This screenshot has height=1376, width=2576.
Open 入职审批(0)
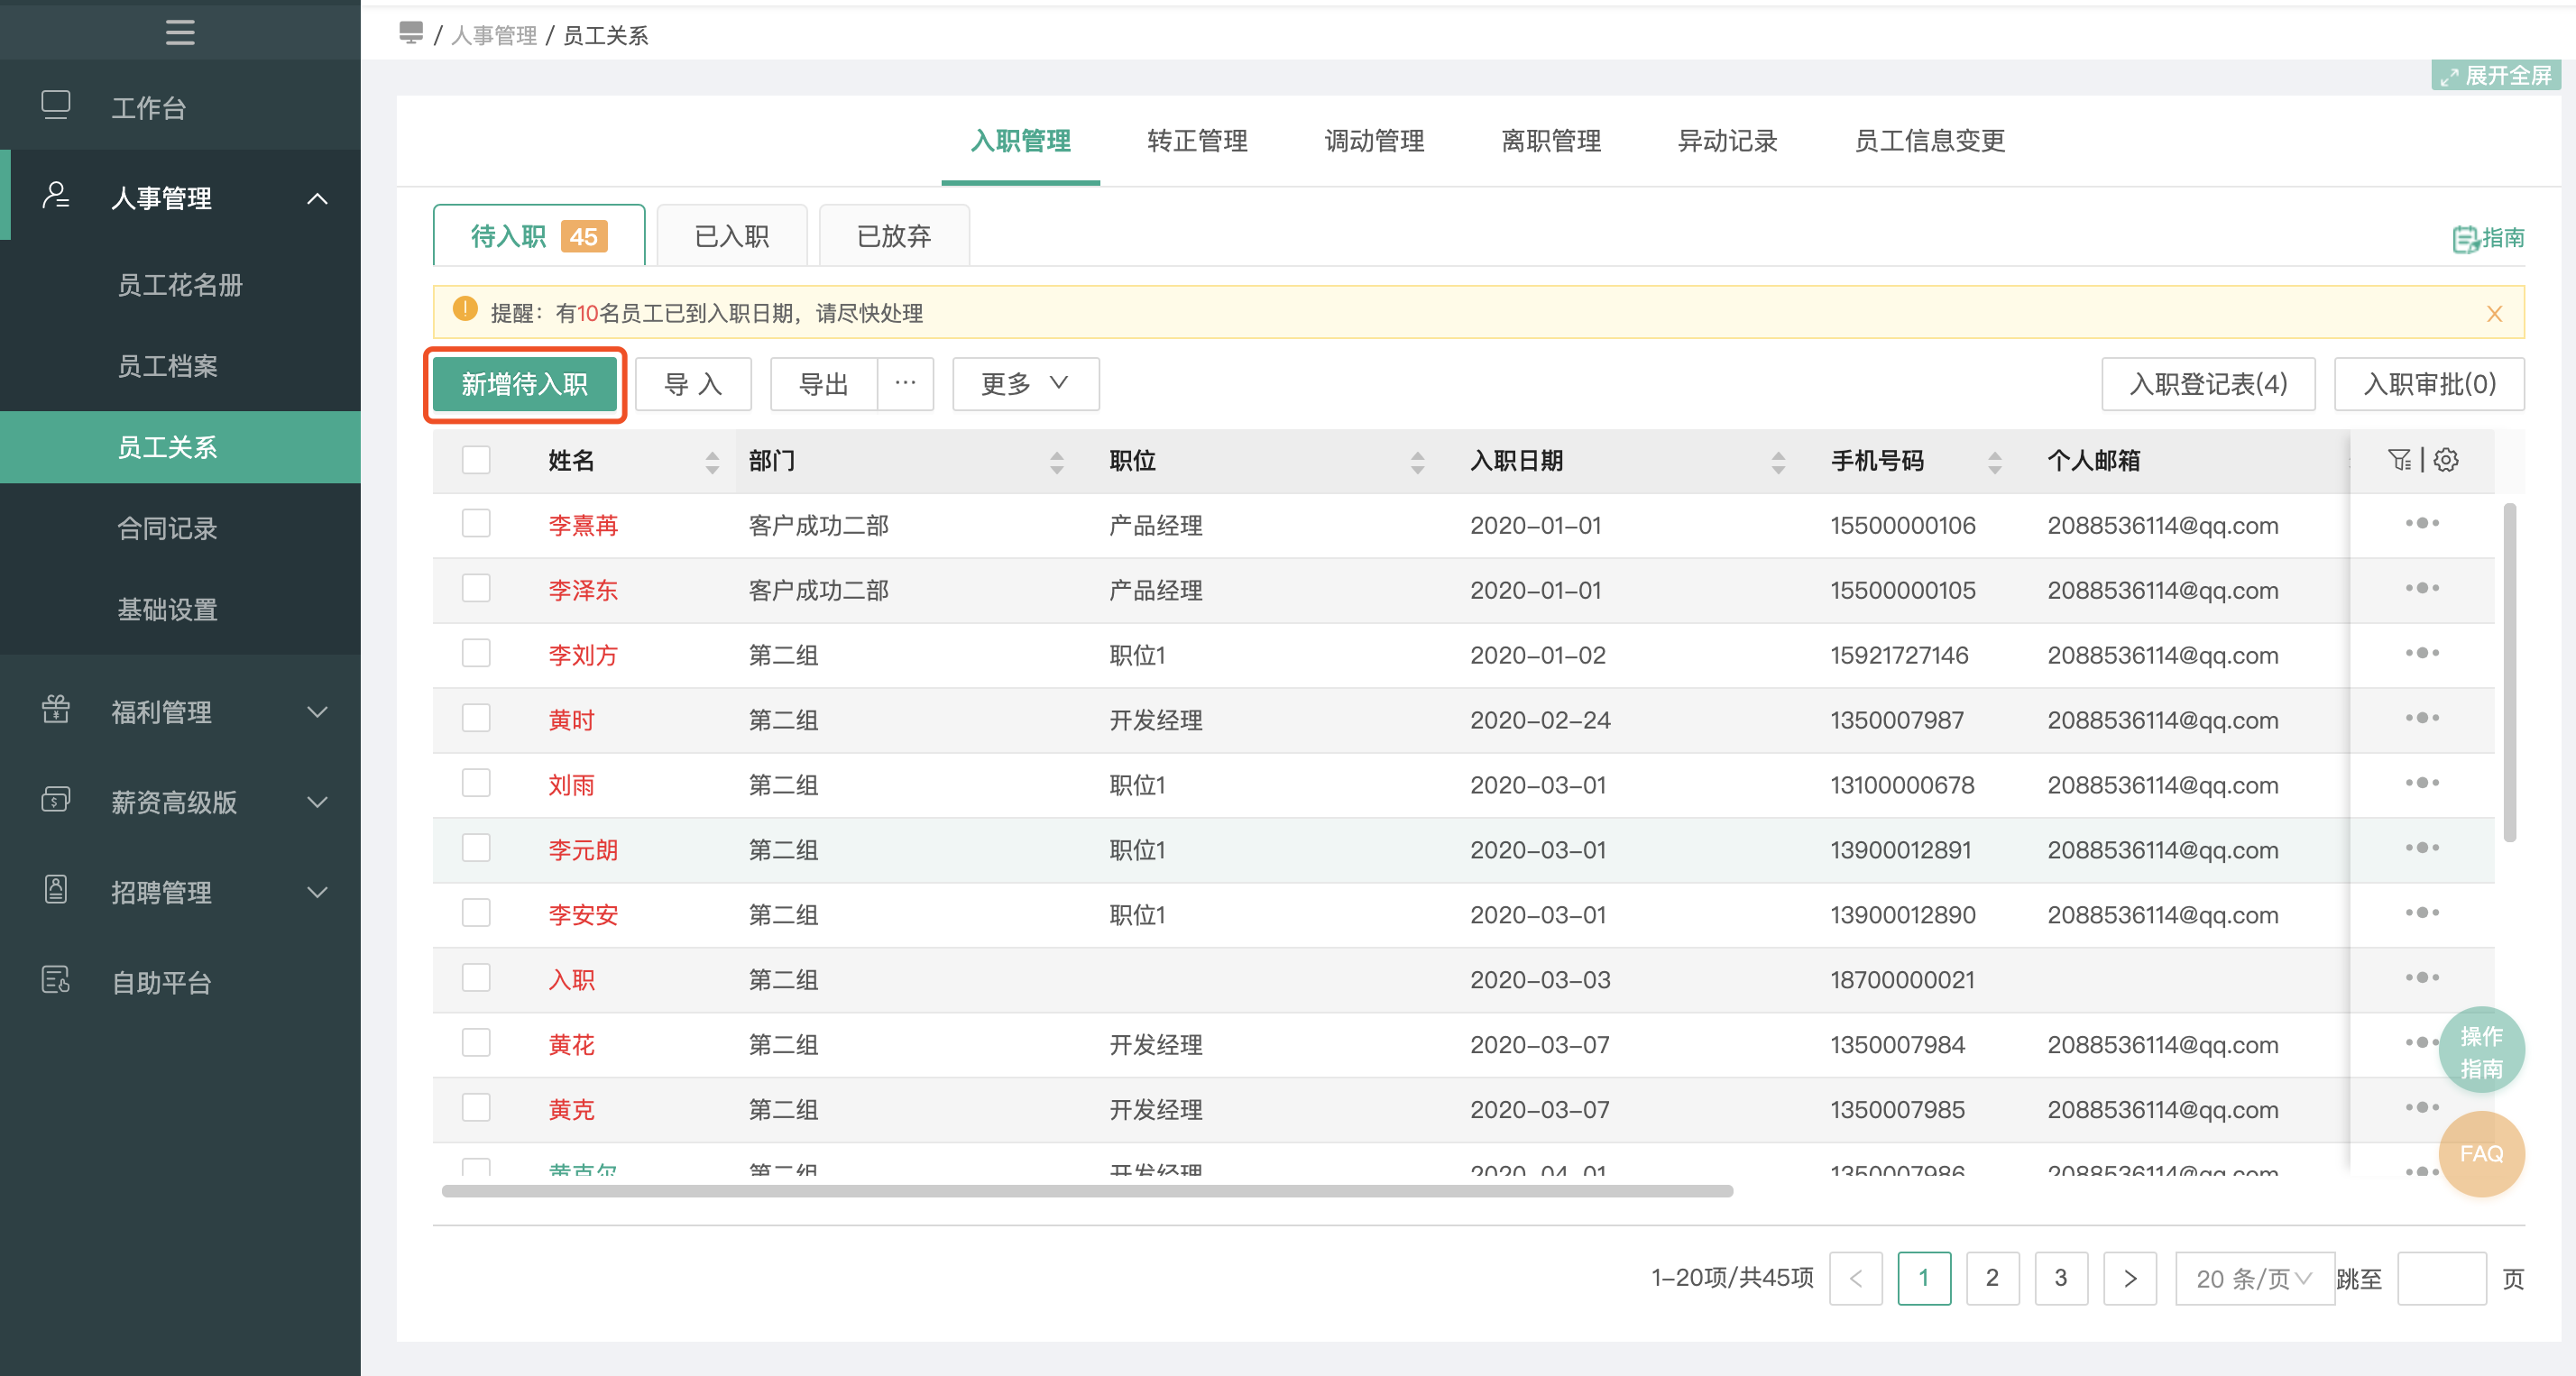pos(2429,384)
